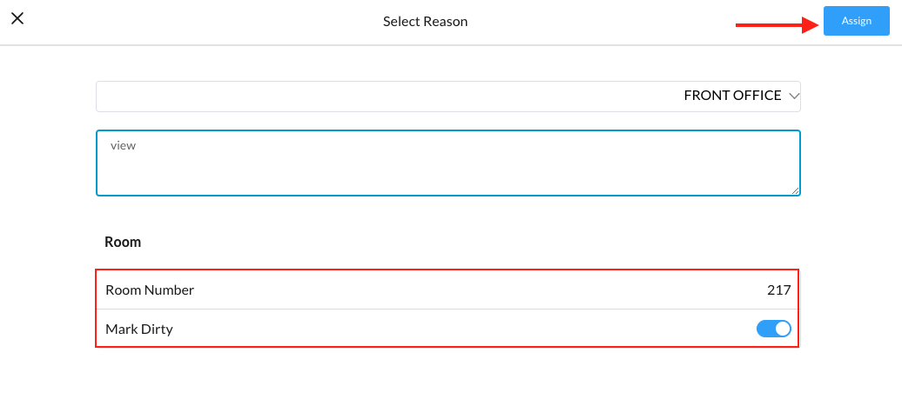Screen dimensions: 902x406
Task: Click the Assign button
Action: click(x=856, y=21)
